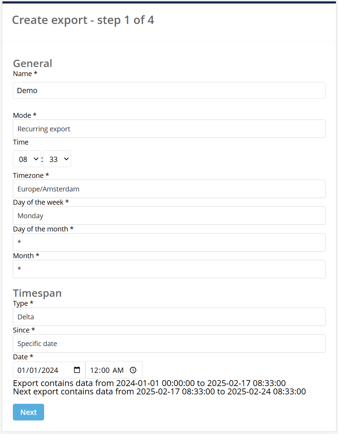338x434 pixels.
Task: Open the calendar picker icon in Date field
Action: pos(77,370)
